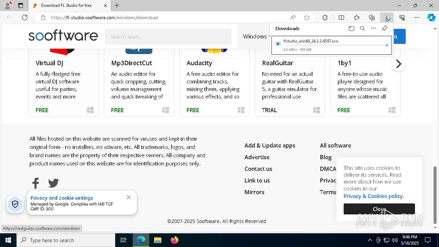439x247 pixels.
Task: Click the Downloads panel title
Action: tap(287, 28)
